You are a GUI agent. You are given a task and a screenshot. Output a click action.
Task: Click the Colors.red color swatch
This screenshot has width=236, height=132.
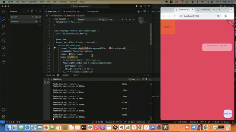click(70, 54)
